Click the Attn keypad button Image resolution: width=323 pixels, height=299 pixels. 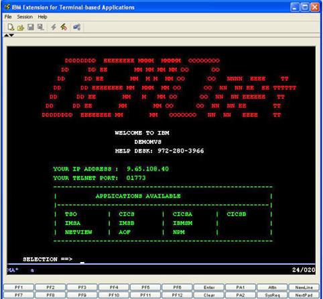point(272,288)
